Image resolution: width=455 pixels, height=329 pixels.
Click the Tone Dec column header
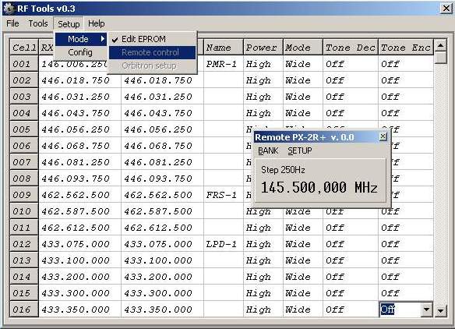(x=351, y=47)
